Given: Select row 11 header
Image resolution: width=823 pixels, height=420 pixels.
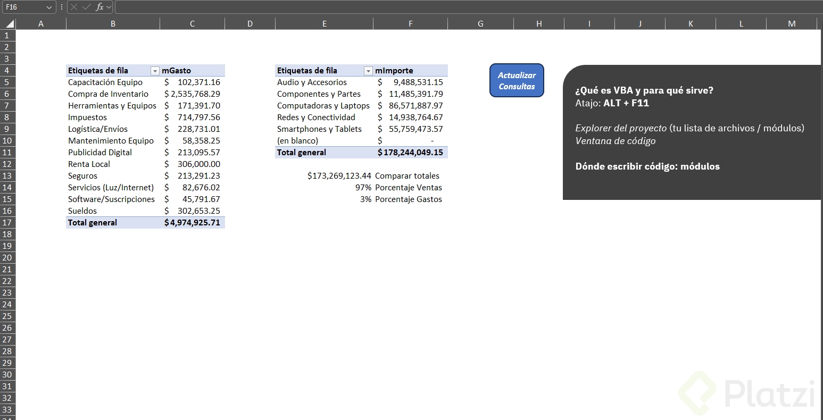Looking at the screenshot, I should coord(7,153).
